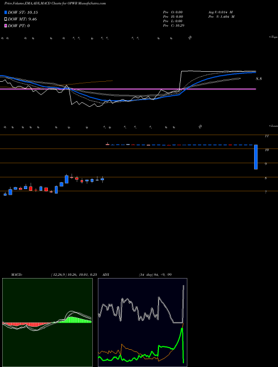The width and height of the screenshot is (278, 367).
Task: Click the 'Avg V: 0.014 M' value
Action: [x=221, y=12]
